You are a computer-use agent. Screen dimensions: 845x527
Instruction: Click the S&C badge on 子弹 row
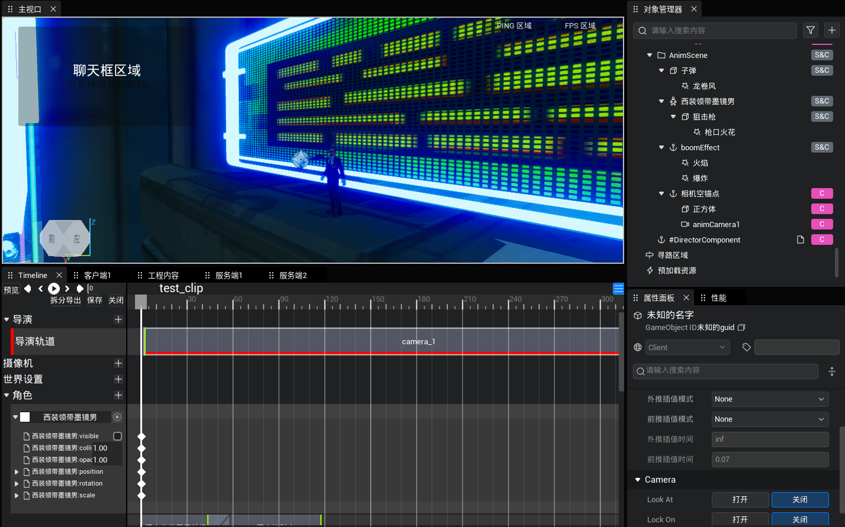coord(822,70)
